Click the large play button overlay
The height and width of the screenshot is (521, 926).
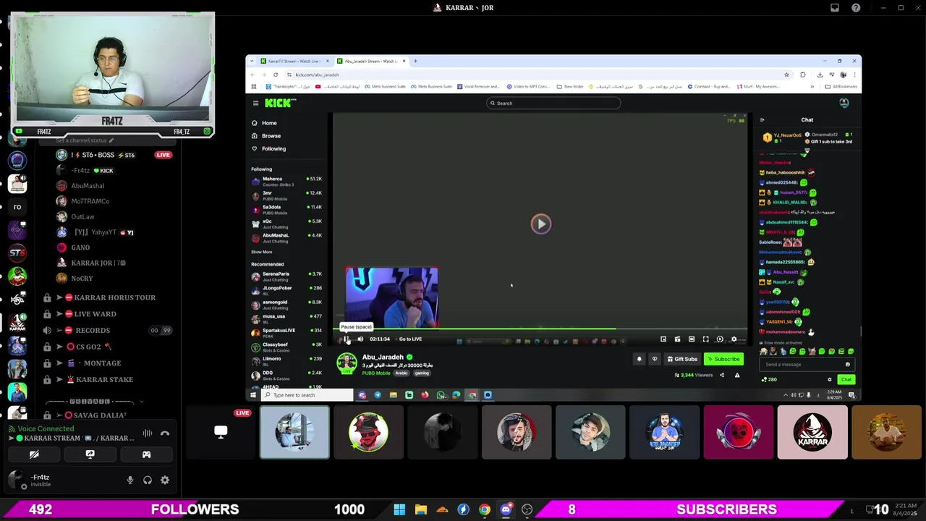[541, 224]
